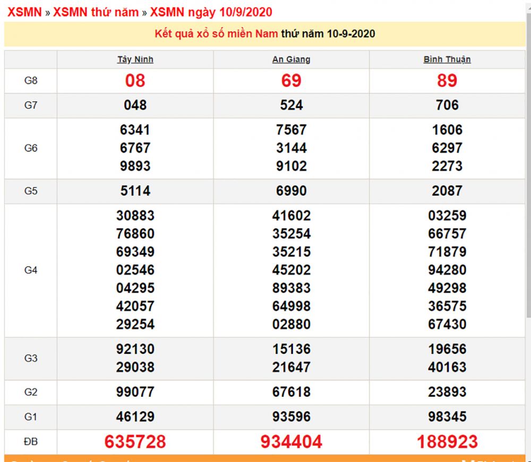Select G1 value 98345
Viewport: 531px width, 462px height.
(447, 417)
